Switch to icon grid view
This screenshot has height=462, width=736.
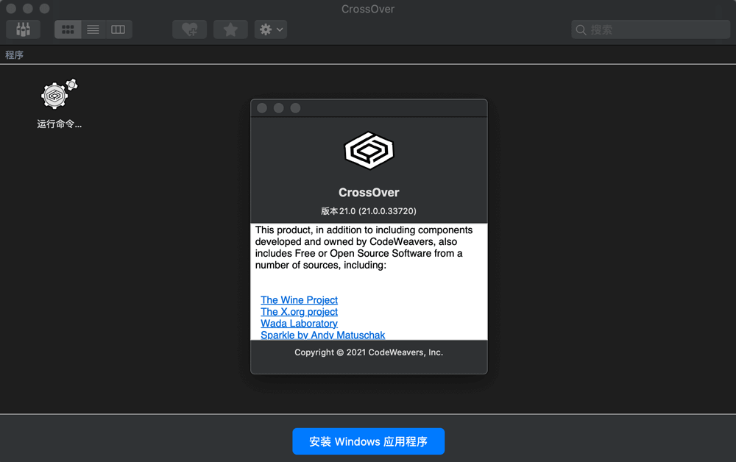tap(68, 29)
